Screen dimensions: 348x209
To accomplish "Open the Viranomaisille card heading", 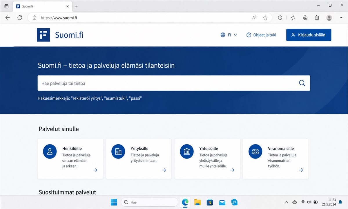I will [281, 149].
